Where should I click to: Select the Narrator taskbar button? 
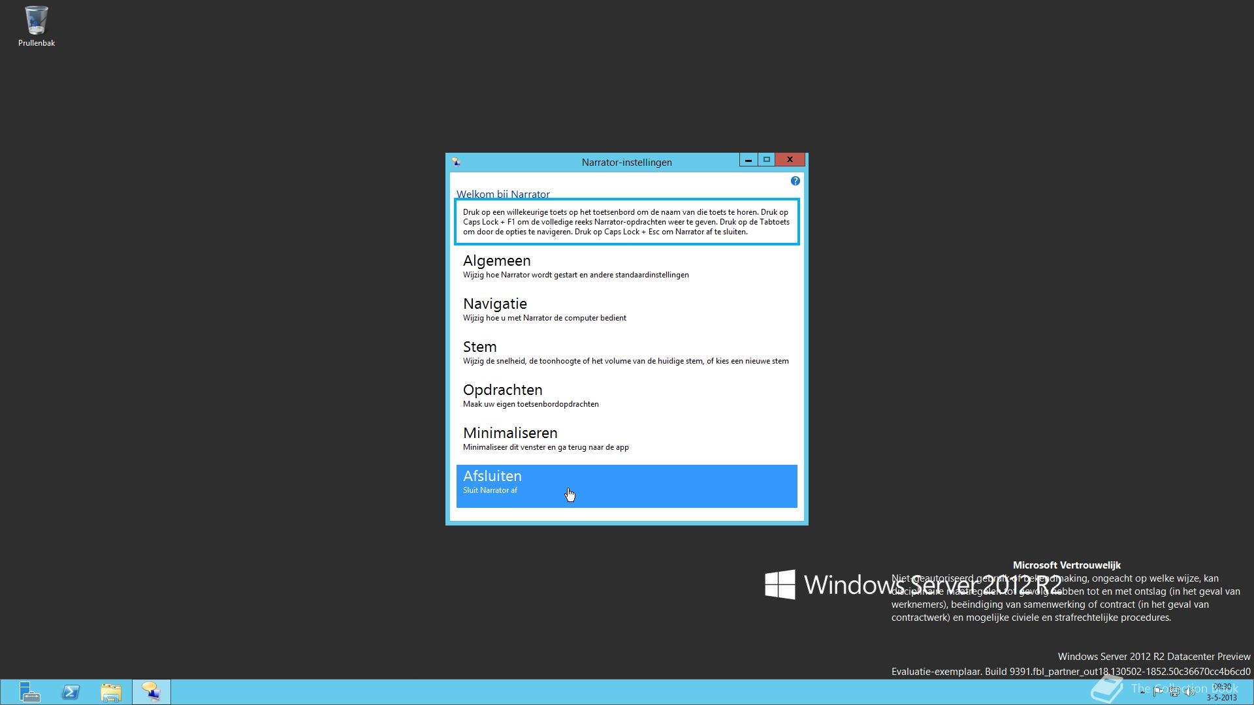click(x=152, y=692)
